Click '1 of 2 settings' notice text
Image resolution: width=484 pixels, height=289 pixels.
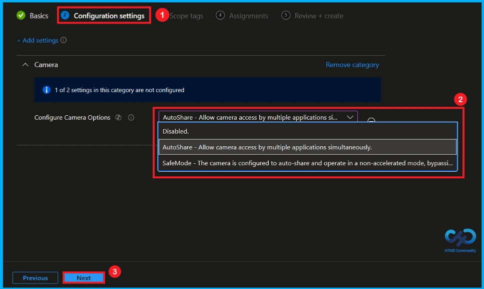pos(120,90)
